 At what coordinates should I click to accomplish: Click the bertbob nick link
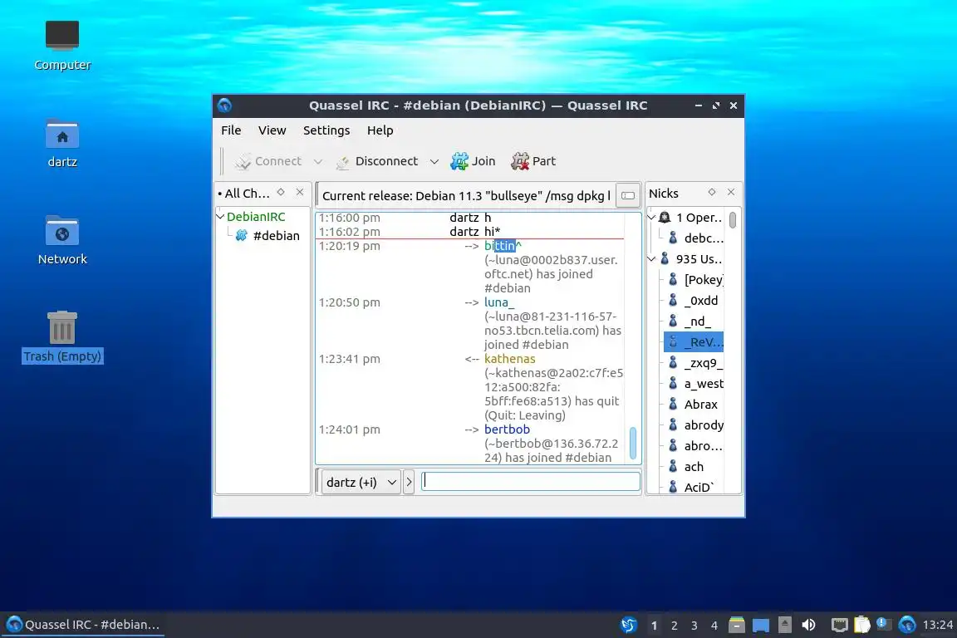508,429
